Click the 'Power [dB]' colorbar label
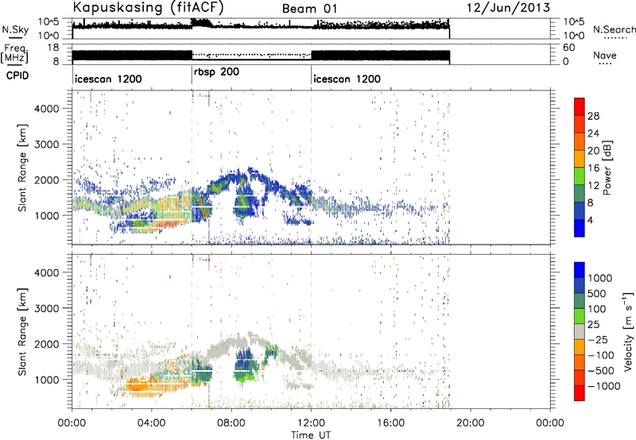Viewport: 636px width, 440px height. pos(607,168)
